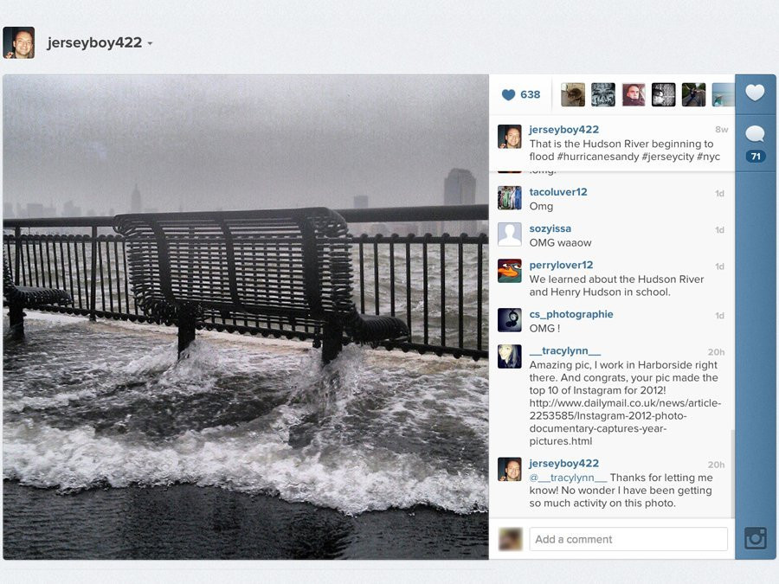Open cs_photographie avatar icon

pyautogui.click(x=510, y=320)
